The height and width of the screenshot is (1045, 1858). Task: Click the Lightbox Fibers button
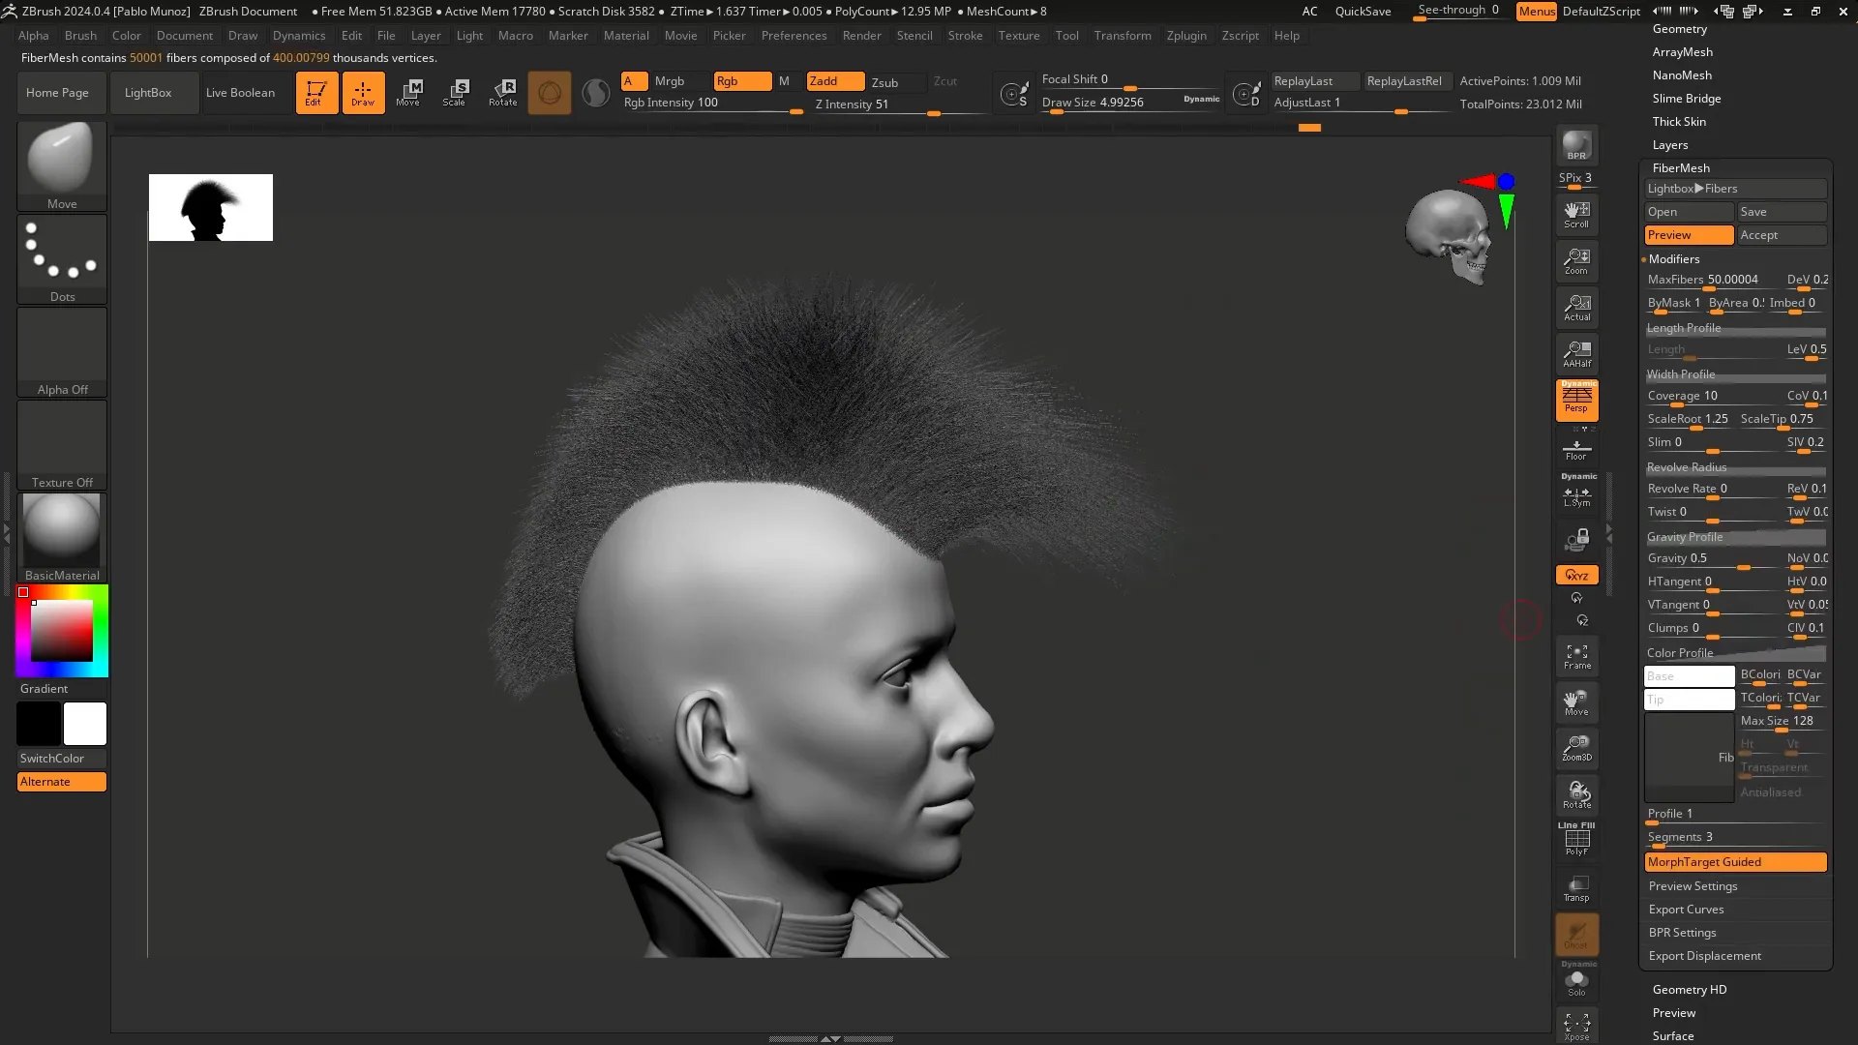1735,189
